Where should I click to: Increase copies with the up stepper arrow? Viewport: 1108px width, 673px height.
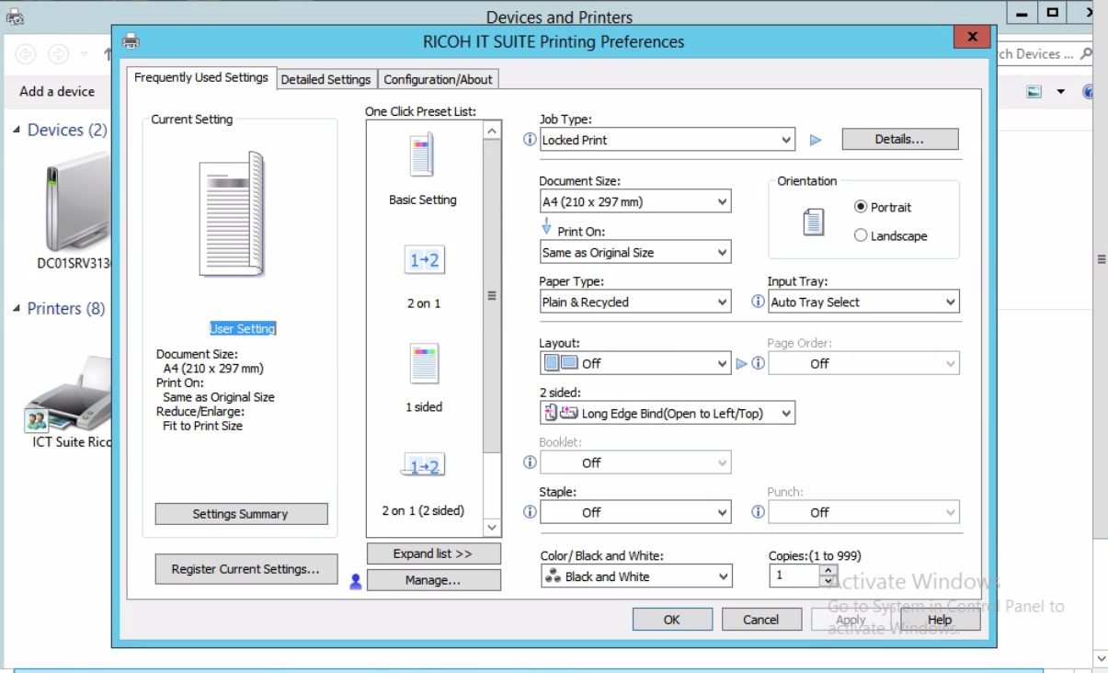(828, 570)
